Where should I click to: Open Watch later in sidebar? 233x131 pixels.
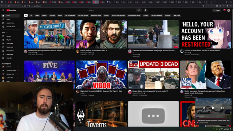[x=10, y=47]
